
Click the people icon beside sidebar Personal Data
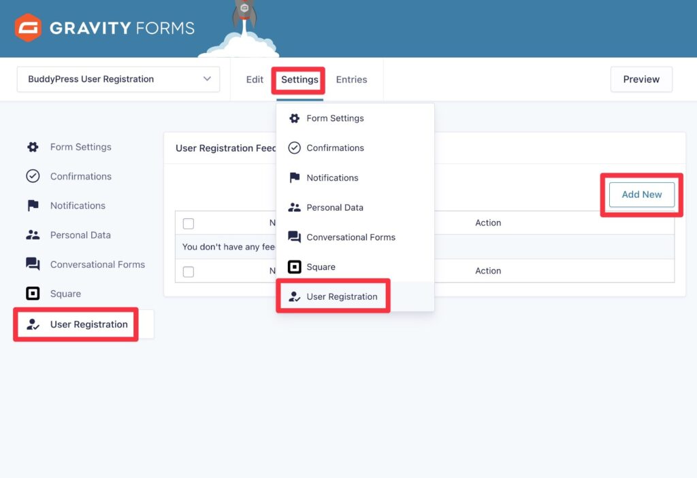point(33,235)
